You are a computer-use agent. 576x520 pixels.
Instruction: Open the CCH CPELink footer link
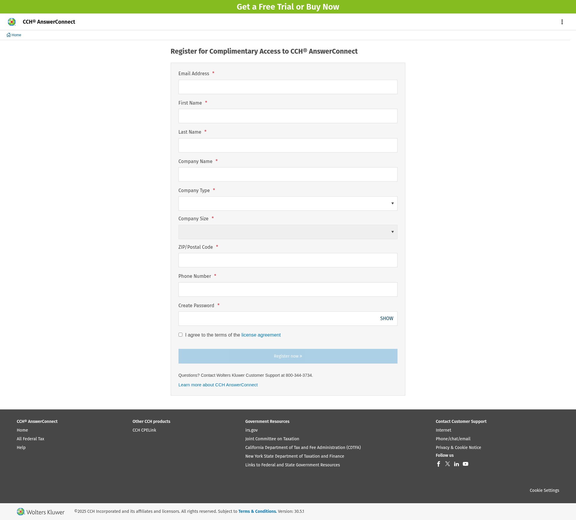pyautogui.click(x=144, y=430)
